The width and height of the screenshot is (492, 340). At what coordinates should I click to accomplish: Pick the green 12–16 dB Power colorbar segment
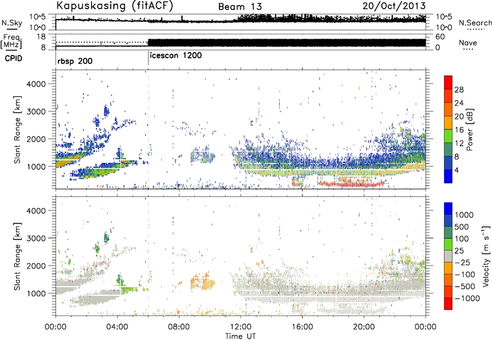pyautogui.click(x=448, y=136)
